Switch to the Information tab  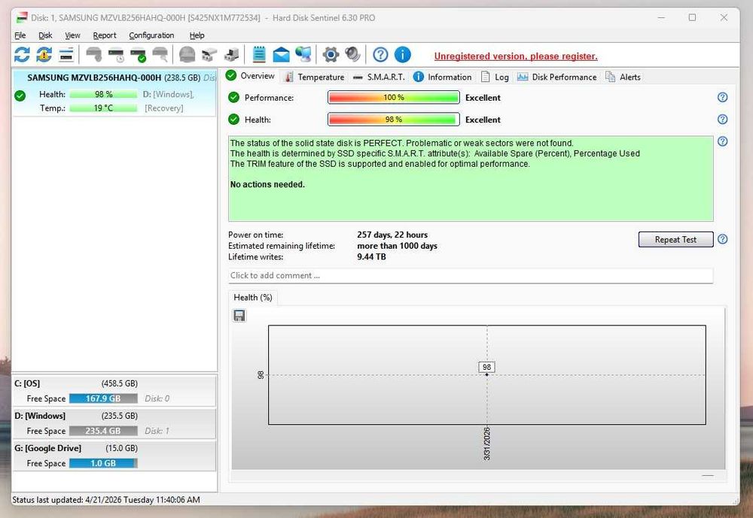(443, 77)
